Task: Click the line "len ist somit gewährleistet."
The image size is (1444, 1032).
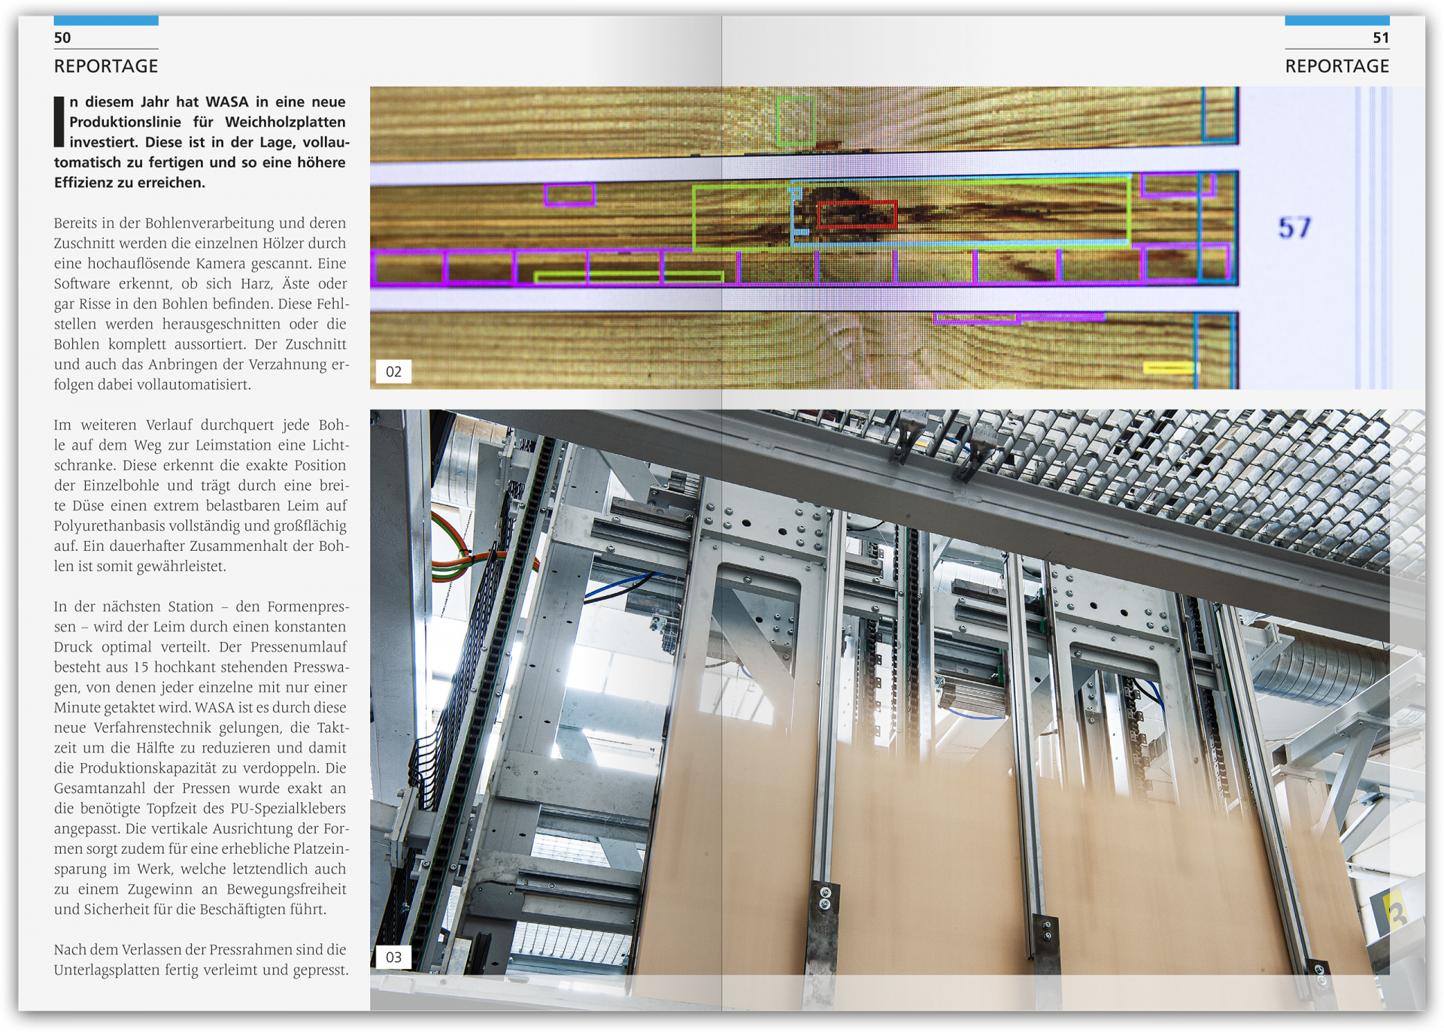Action: tap(140, 567)
